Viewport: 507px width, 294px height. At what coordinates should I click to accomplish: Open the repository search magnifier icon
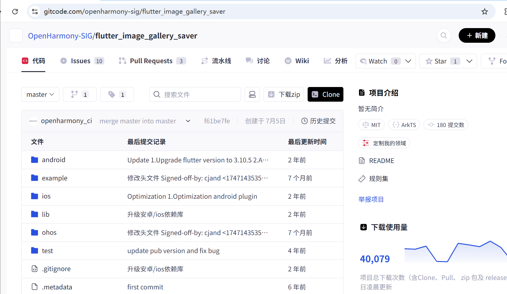click(x=444, y=35)
